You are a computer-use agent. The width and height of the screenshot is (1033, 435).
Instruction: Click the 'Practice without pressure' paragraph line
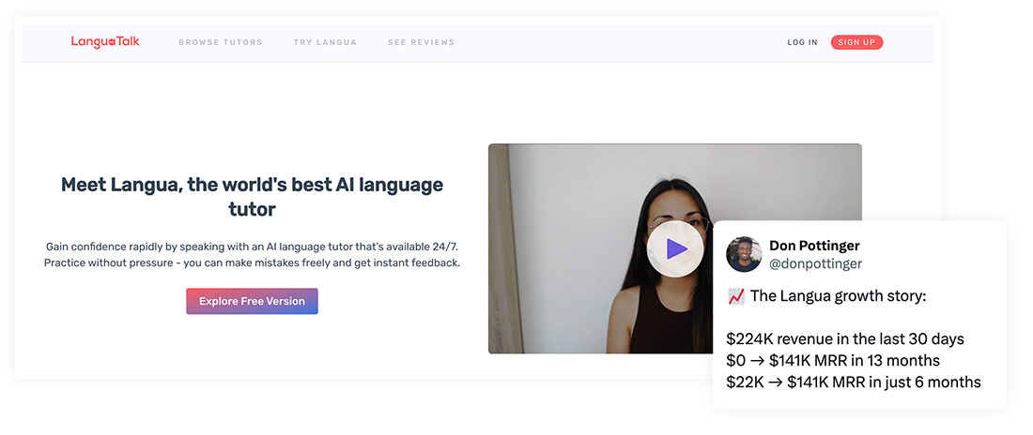pyautogui.click(x=252, y=263)
